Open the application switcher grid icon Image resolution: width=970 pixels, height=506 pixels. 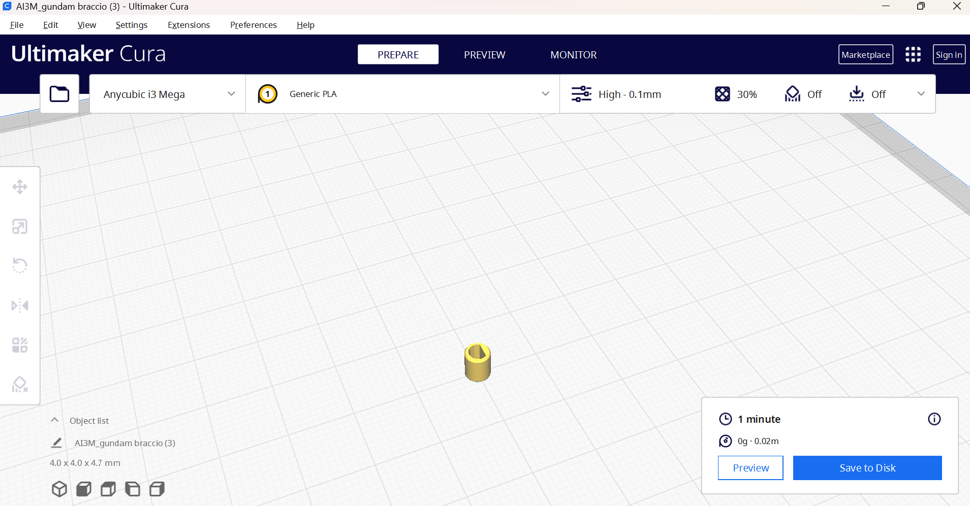point(913,54)
